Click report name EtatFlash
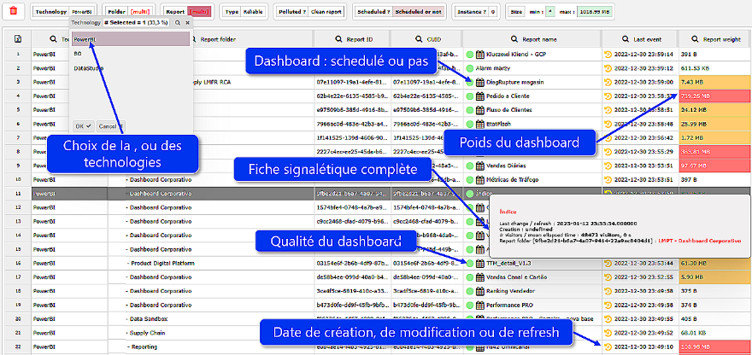This screenshot has width=752, height=355. 498,124
